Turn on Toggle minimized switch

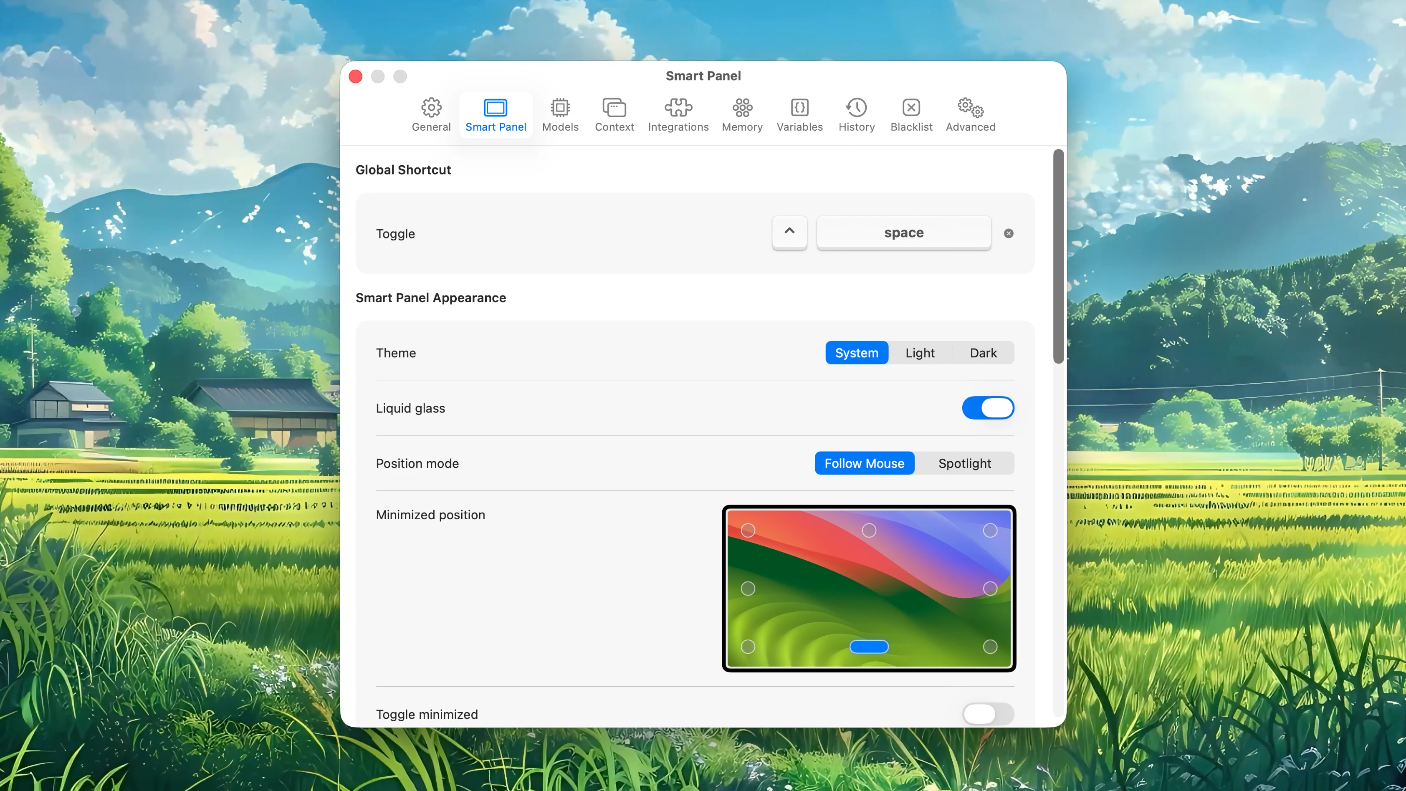(987, 714)
